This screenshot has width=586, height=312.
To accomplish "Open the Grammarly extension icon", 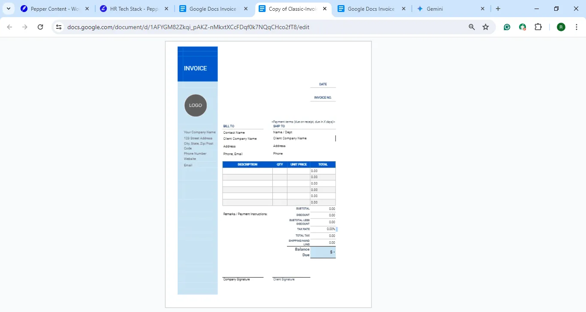I will click(x=507, y=27).
